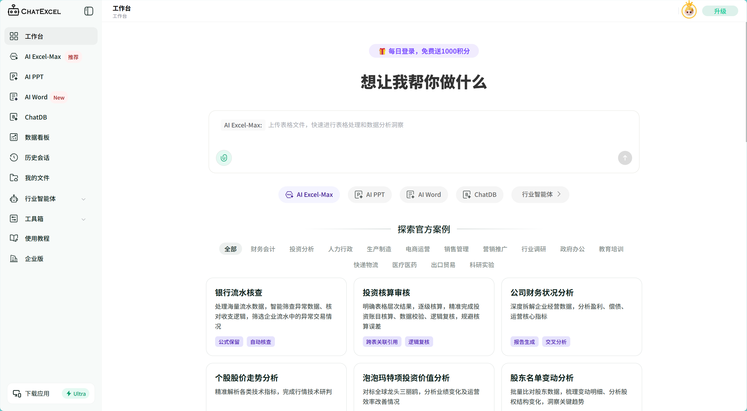Click the 自动核查 tag

[x=261, y=342]
